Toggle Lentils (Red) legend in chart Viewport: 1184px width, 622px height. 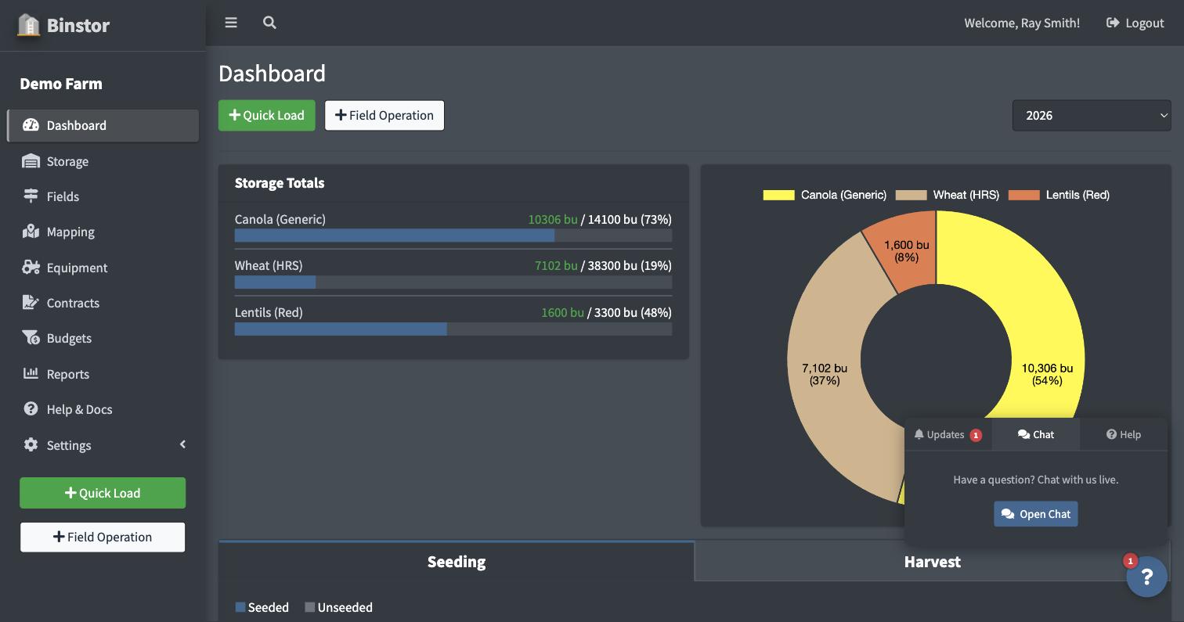1059,195
